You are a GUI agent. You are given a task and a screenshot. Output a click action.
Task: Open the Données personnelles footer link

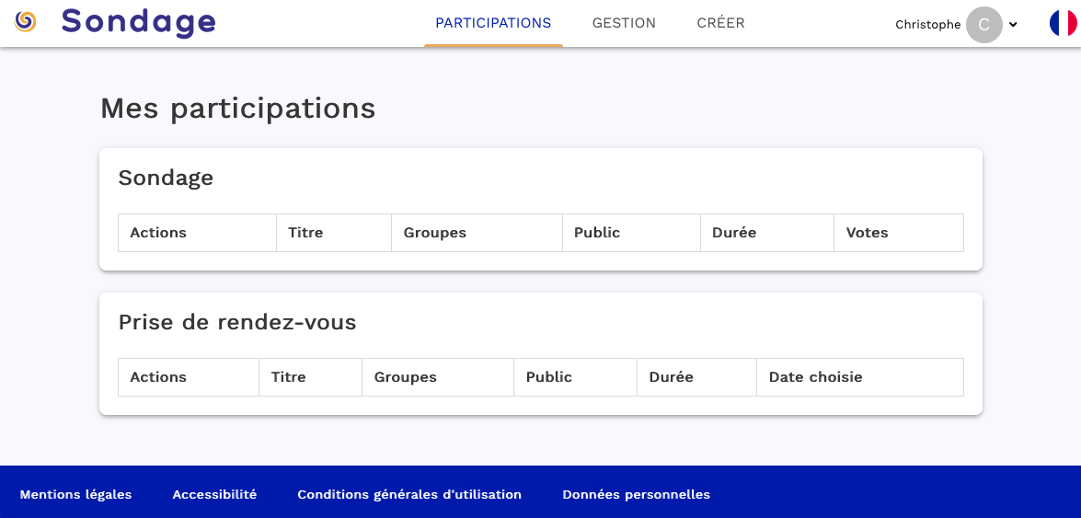pyautogui.click(x=637, y=495)
